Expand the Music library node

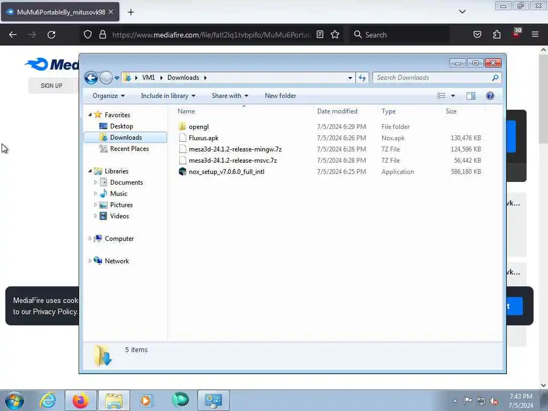coord(95,193)
